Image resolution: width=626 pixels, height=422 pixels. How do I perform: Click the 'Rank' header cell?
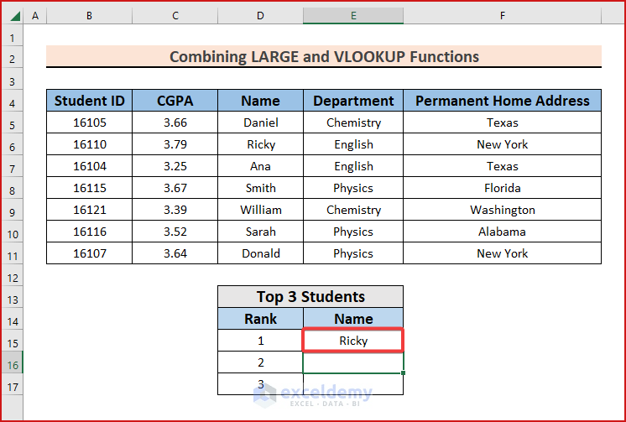pyautogui.click(x=260, y=319)
